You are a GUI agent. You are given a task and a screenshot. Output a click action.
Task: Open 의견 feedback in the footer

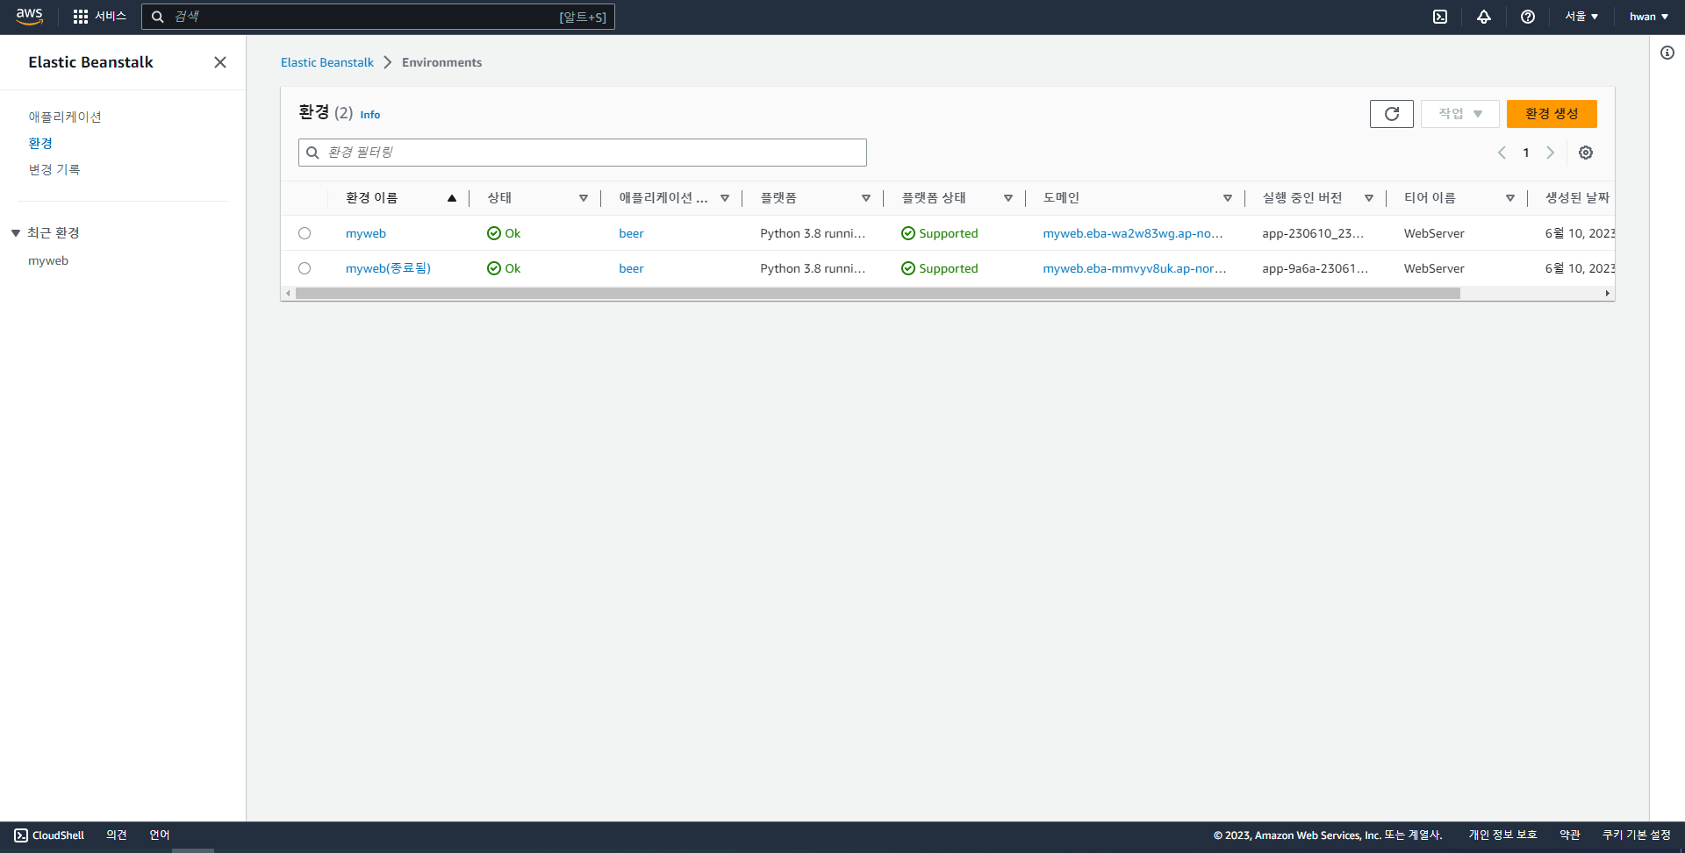click(x=117, y=835)
